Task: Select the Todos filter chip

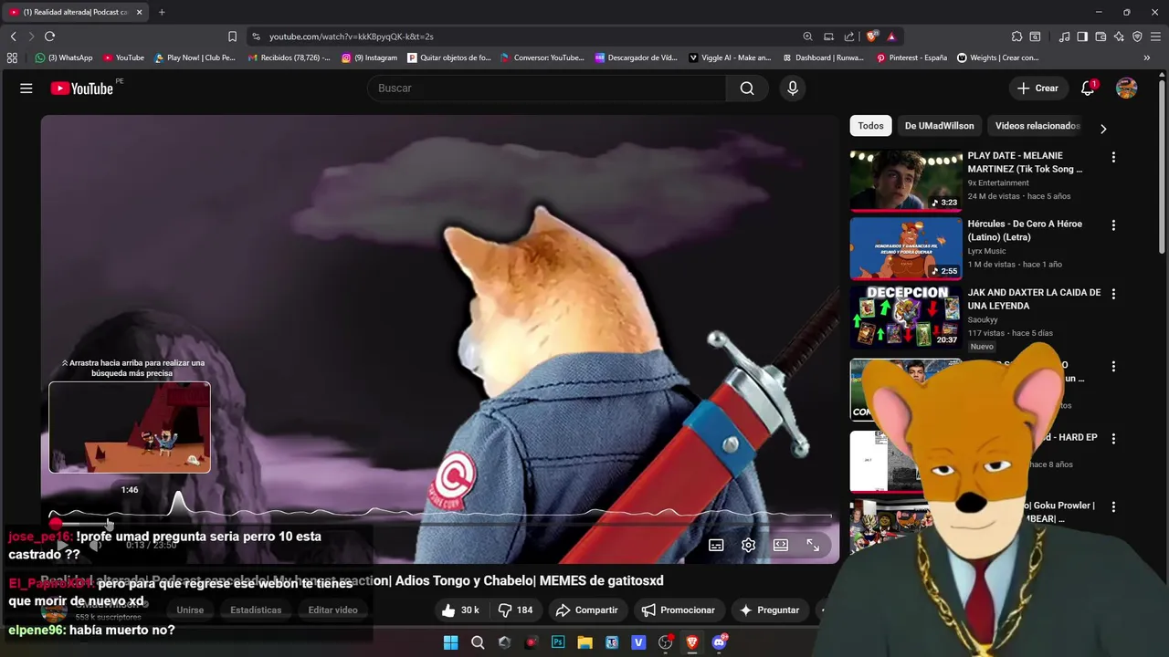Action: (870, 126)
